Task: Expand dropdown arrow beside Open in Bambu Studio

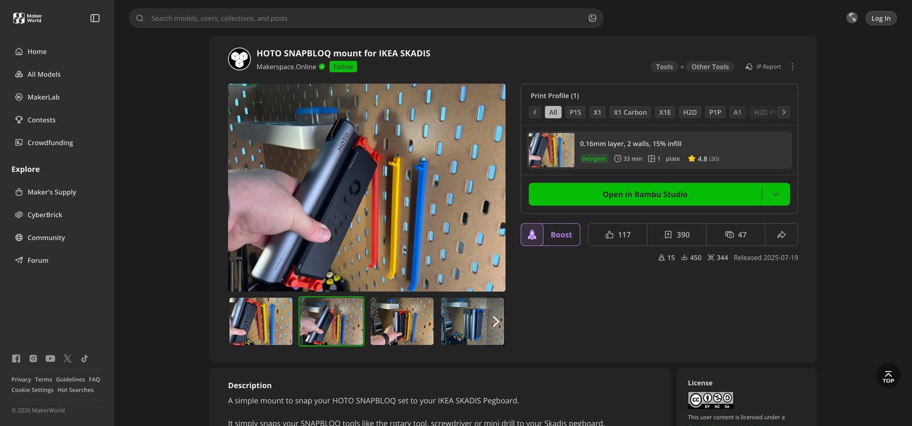Action: coord(776,194)
